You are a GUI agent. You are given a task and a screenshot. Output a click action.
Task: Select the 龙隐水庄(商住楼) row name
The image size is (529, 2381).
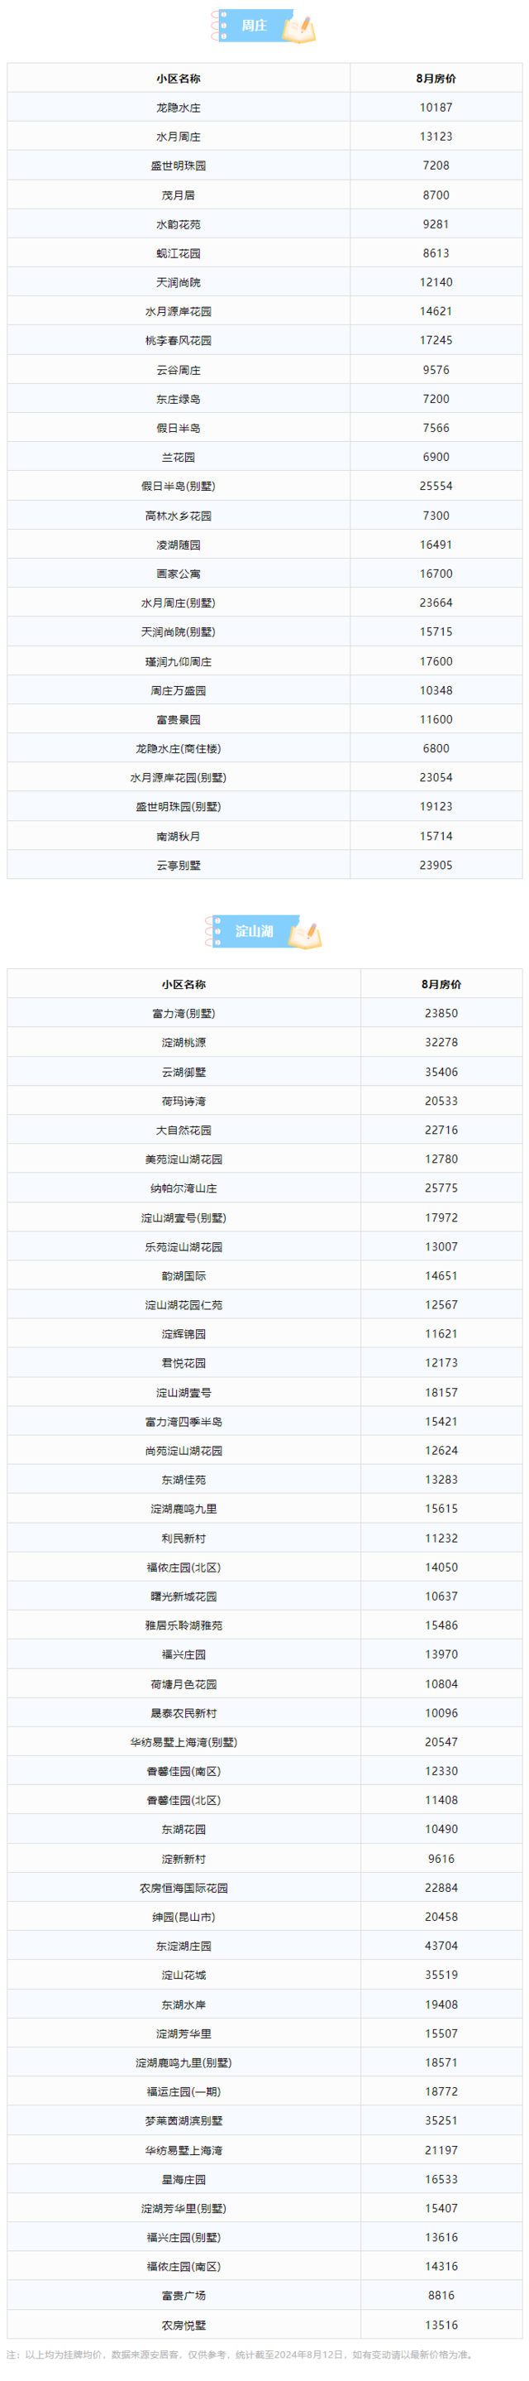click(179, 749)
